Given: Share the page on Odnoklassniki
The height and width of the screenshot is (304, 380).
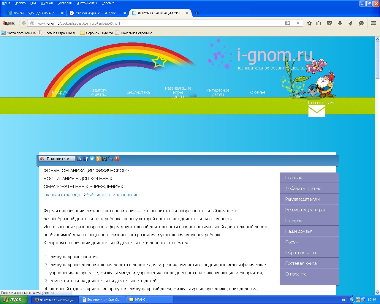Looking at the screenshot, I should point(98,159).
